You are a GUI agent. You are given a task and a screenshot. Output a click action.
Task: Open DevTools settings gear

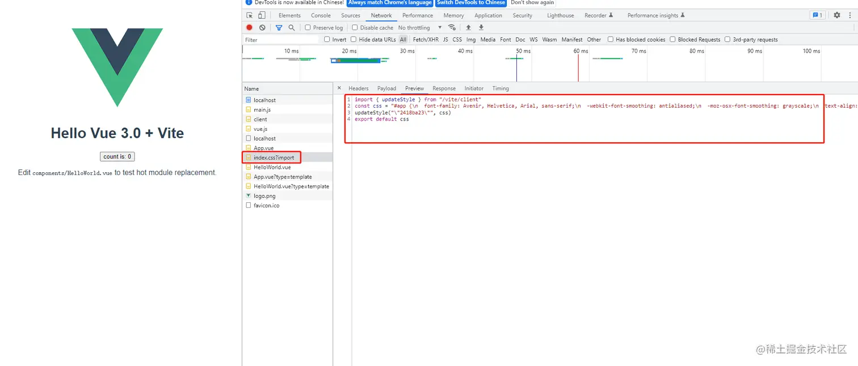pyautogui.click(x=836, y=15)
